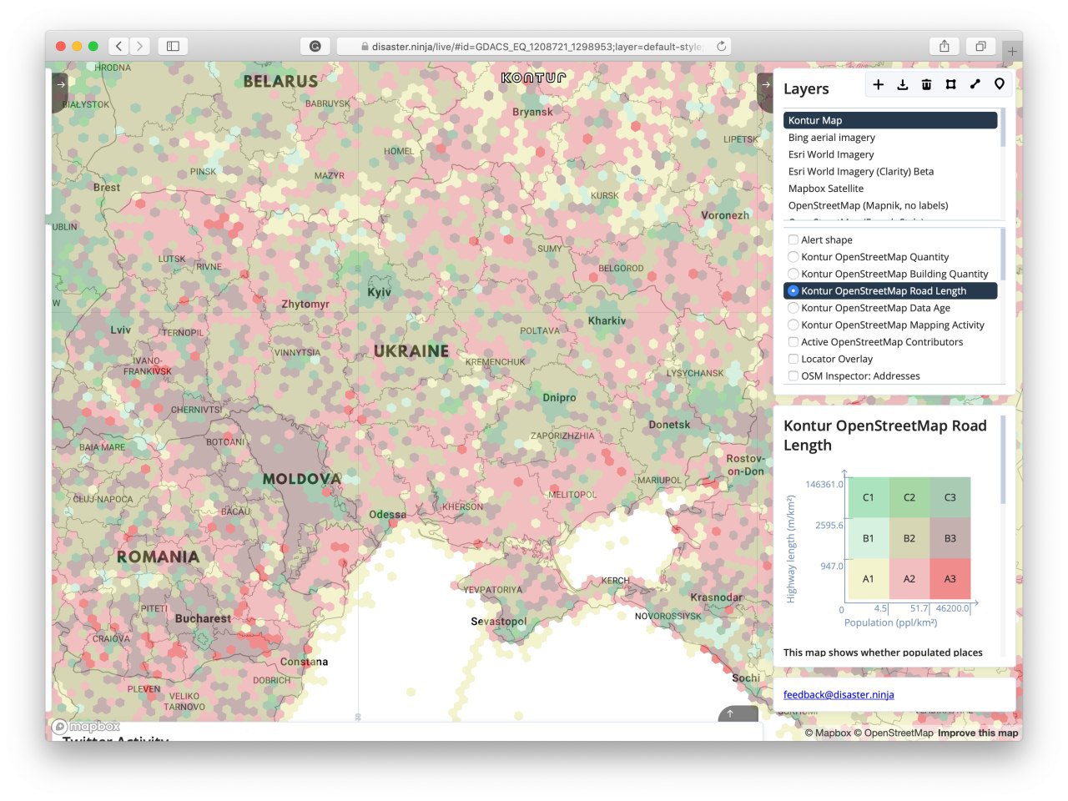Click legend swatch C2
Image resolution: width=1068 pixels, height=801 pixels.
(x=909, y=497)
